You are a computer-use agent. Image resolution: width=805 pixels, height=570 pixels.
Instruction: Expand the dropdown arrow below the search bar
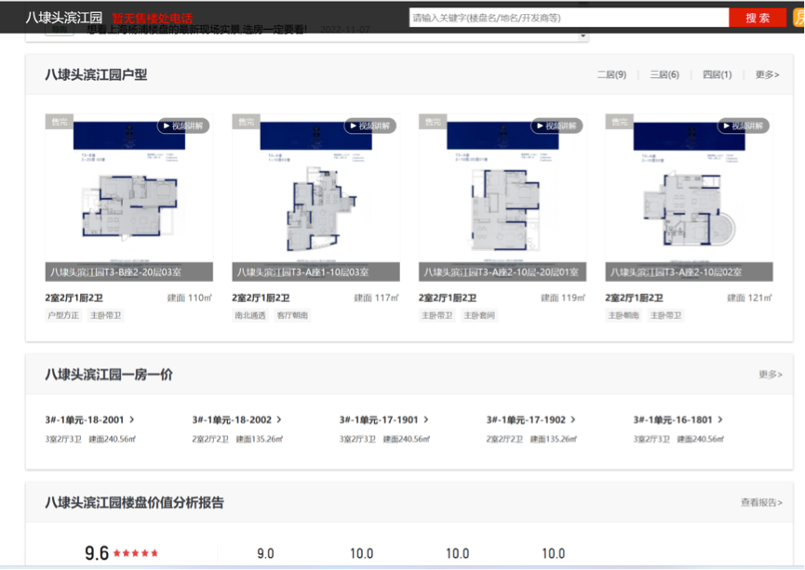583,36
